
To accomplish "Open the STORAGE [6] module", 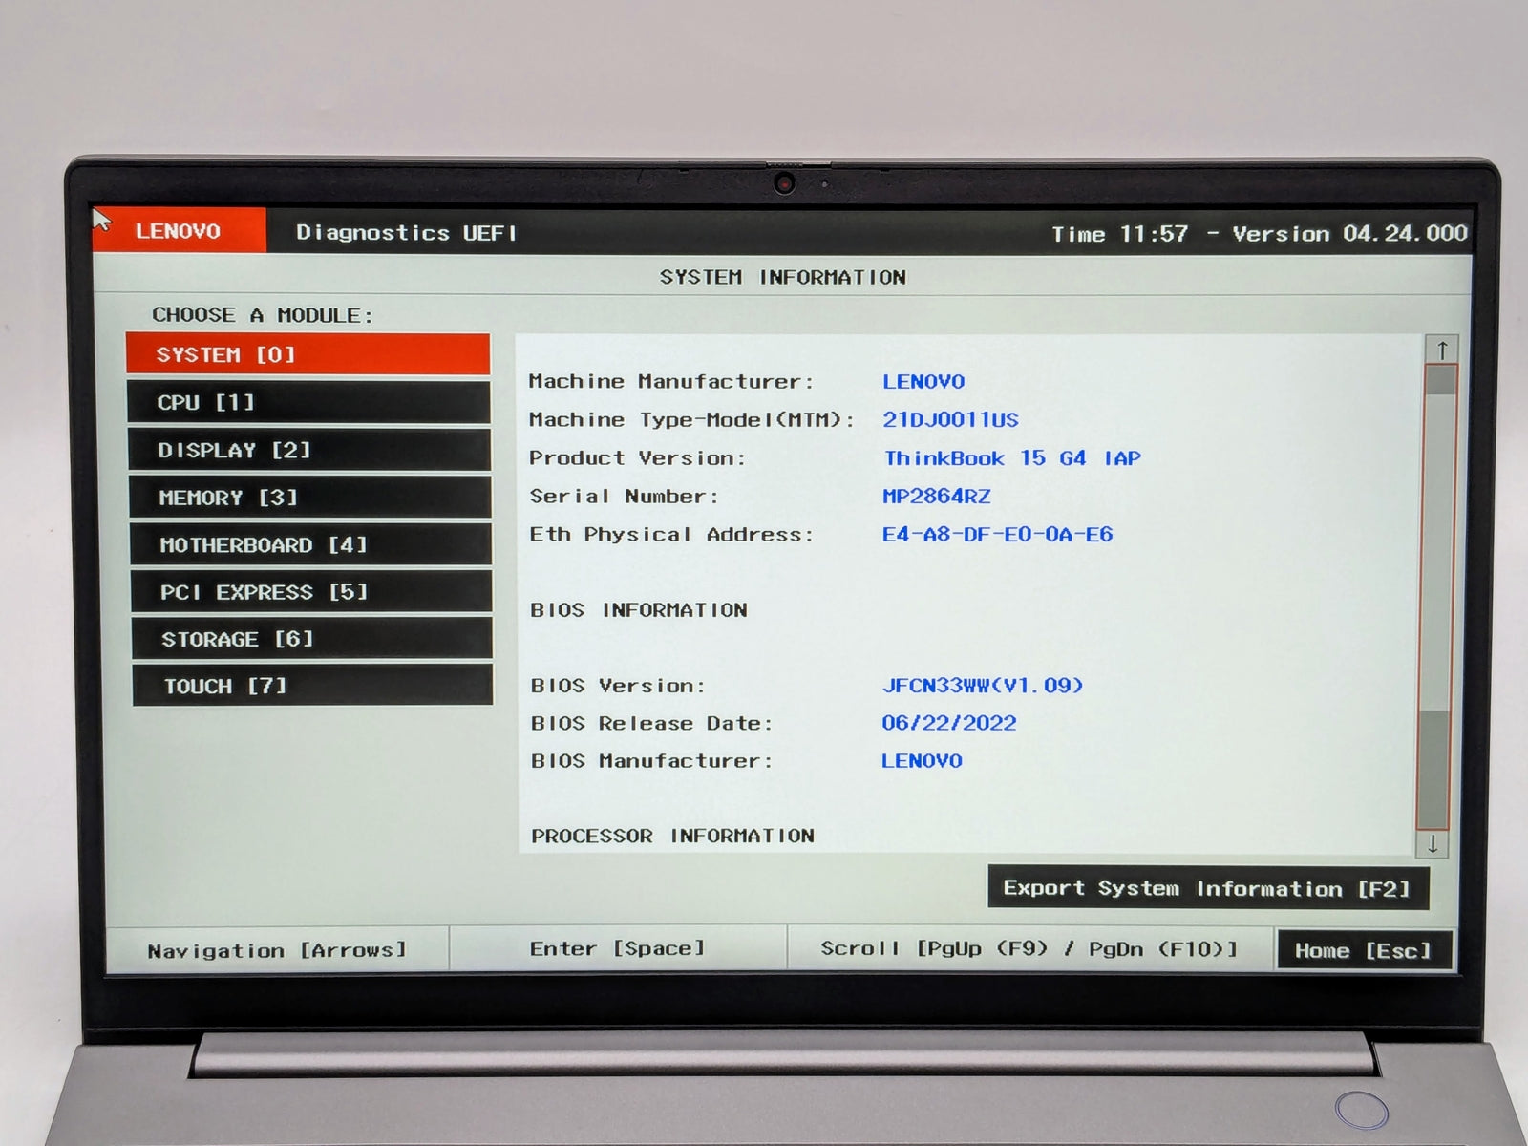I will pos(312,639).
